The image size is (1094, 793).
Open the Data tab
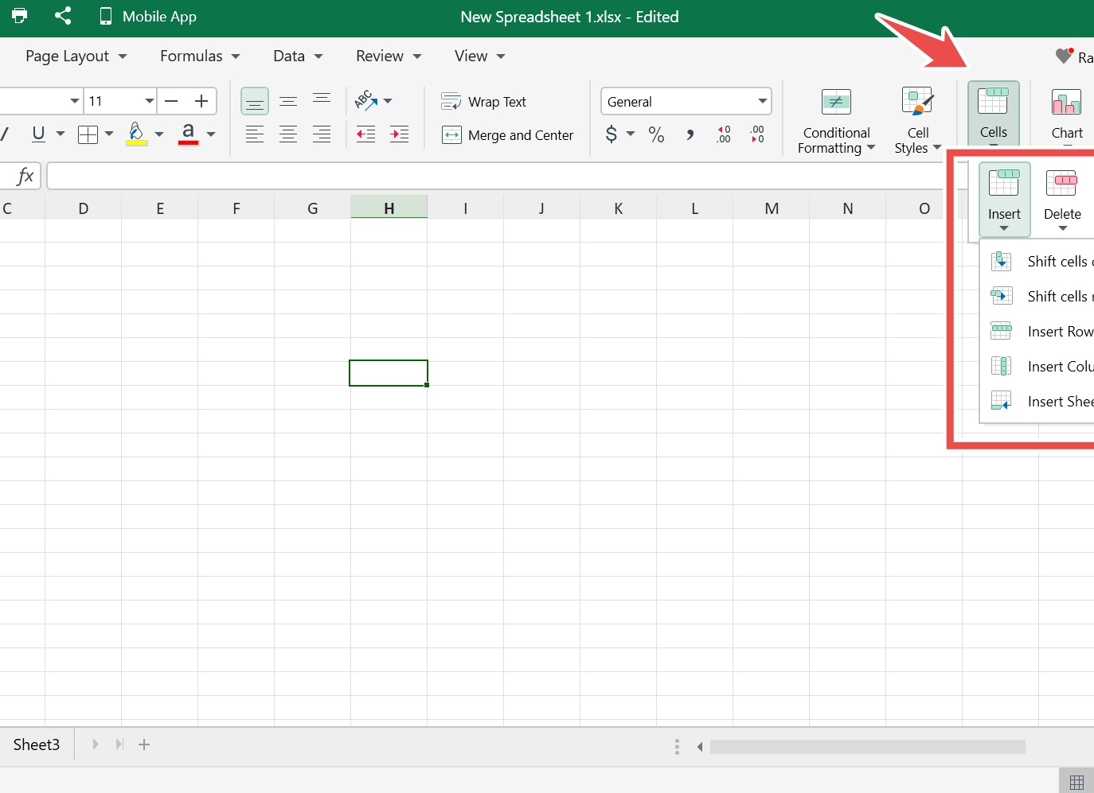[298, 56]
